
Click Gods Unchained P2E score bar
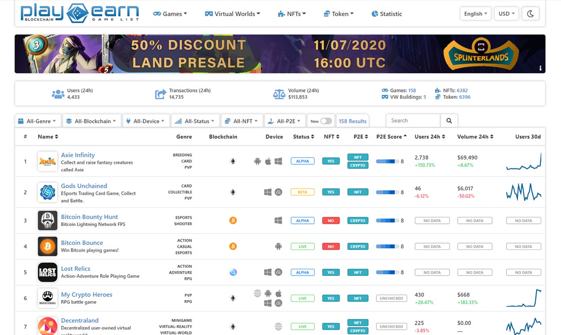coord(387,192)
